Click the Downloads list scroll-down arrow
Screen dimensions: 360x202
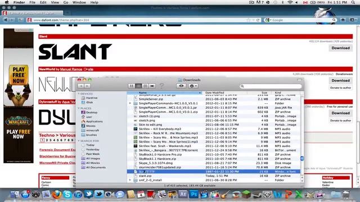coord(302,181)
